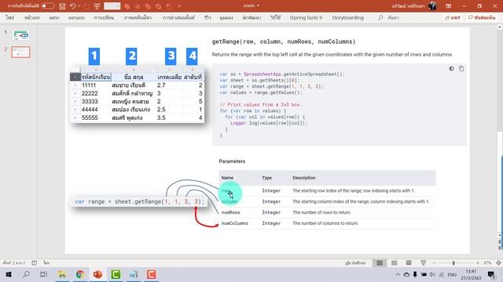The height and width of the screenshot is (282, 503).
Task: Open File Explorer from taskbar
Action: tap(61, 274)
